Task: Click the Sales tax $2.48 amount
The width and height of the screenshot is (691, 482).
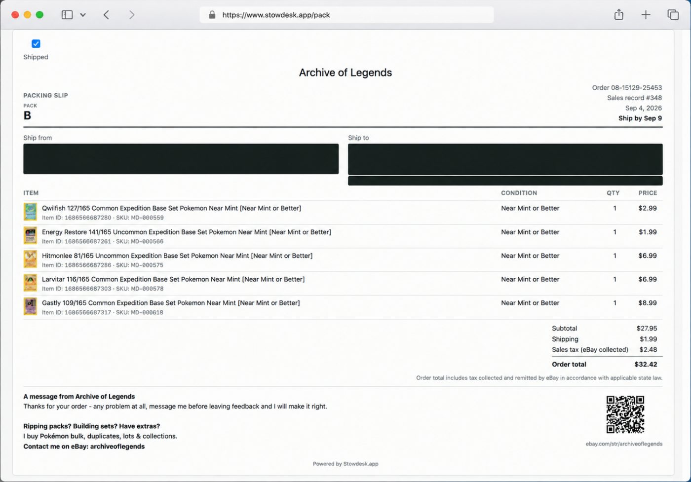Action: (648, 350)
